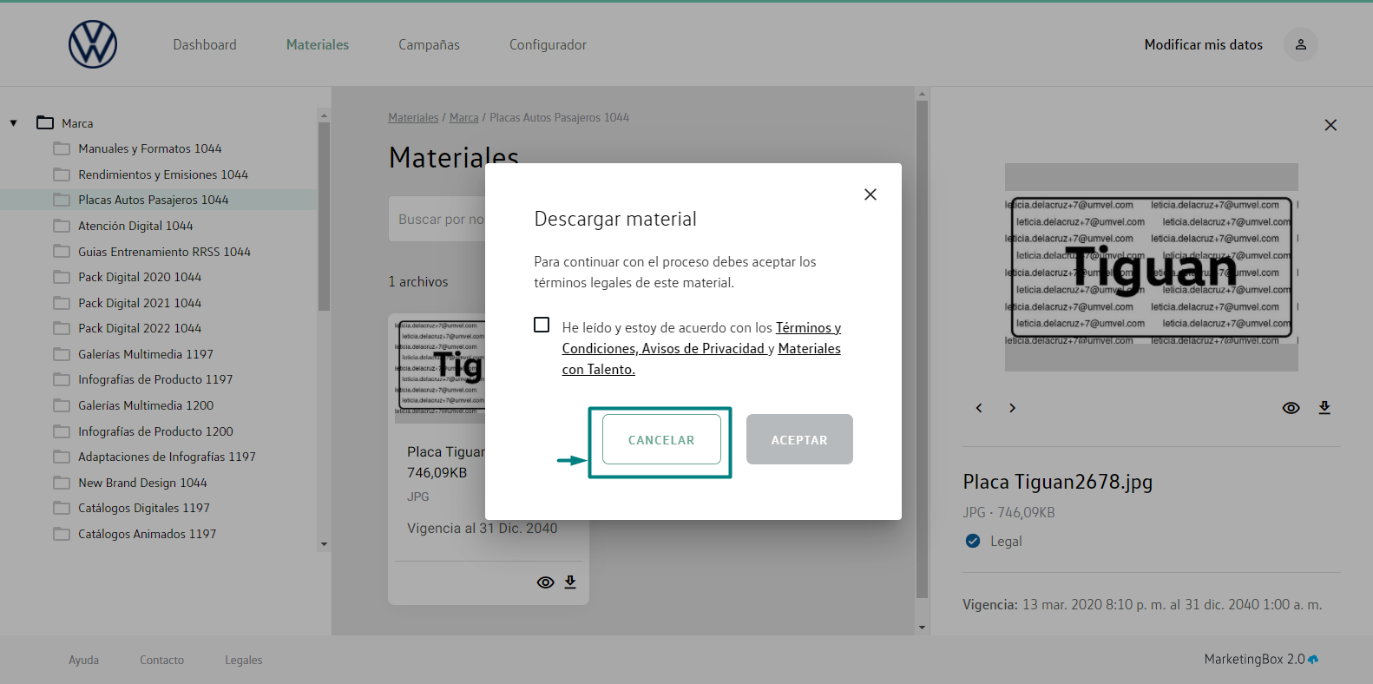Open Términos y Condiciones link

click(x=702, y=338)
